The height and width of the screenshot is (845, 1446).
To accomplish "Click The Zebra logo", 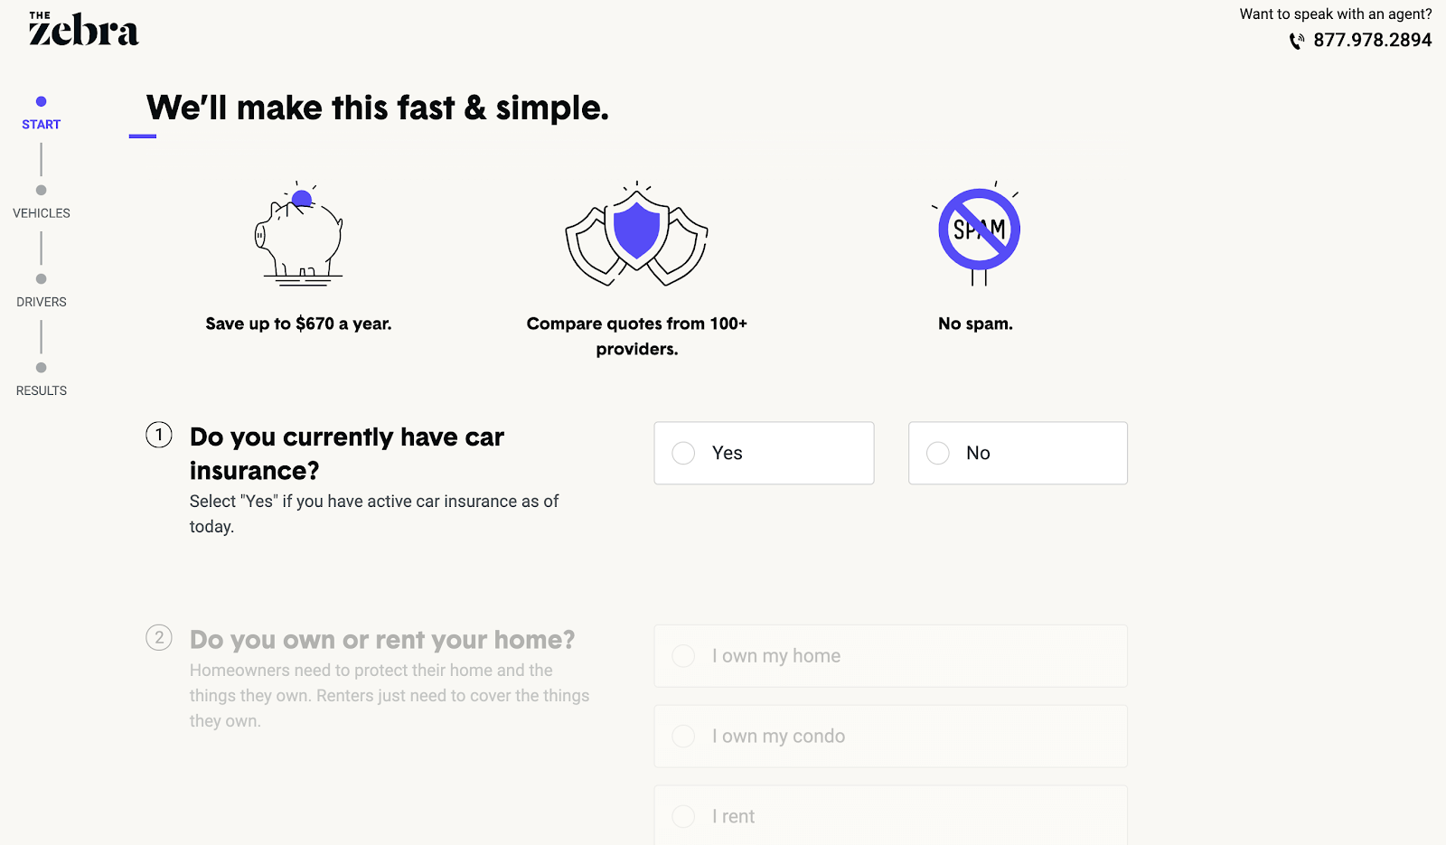I will tap(83, 29).
